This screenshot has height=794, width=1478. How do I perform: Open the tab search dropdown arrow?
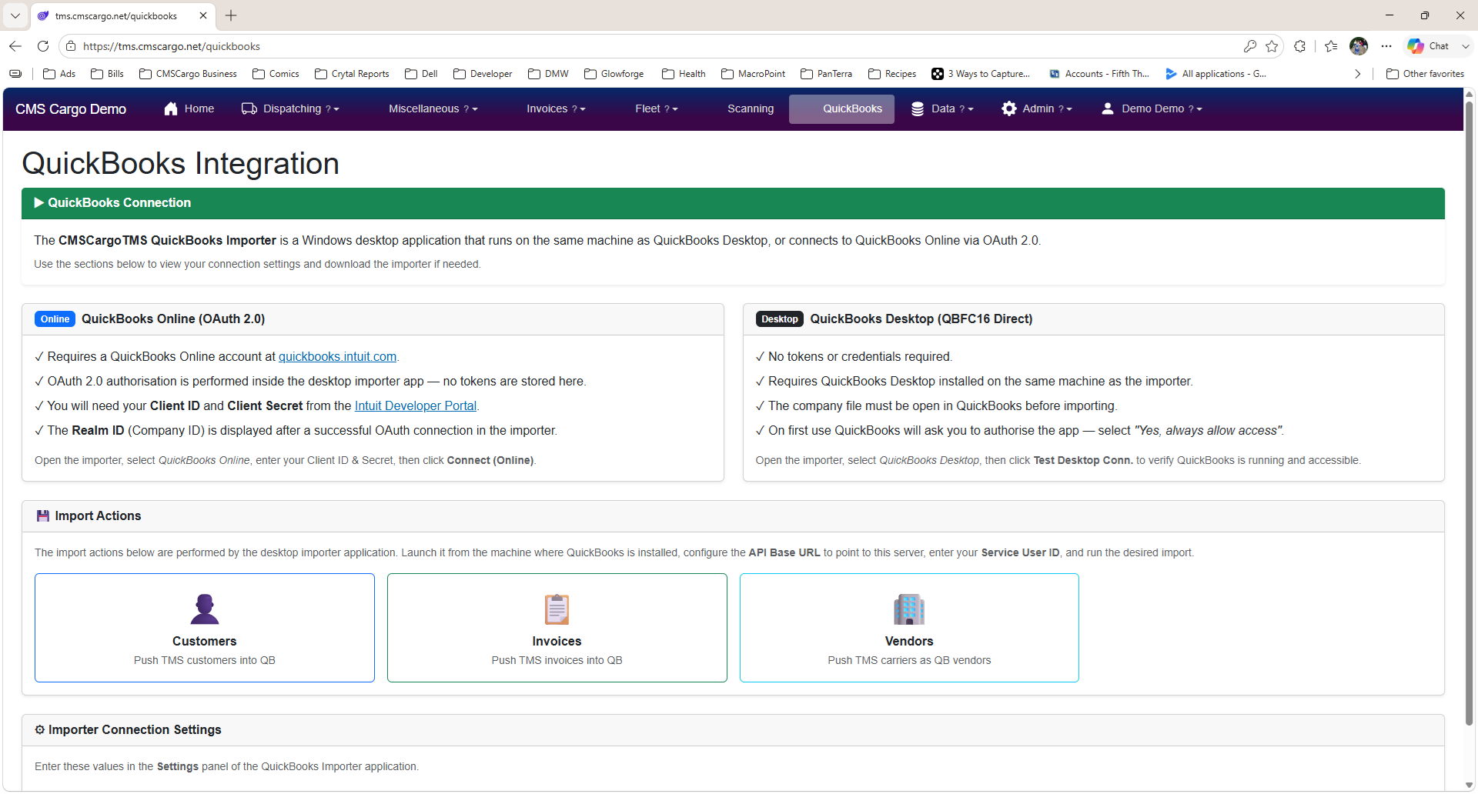15,15
